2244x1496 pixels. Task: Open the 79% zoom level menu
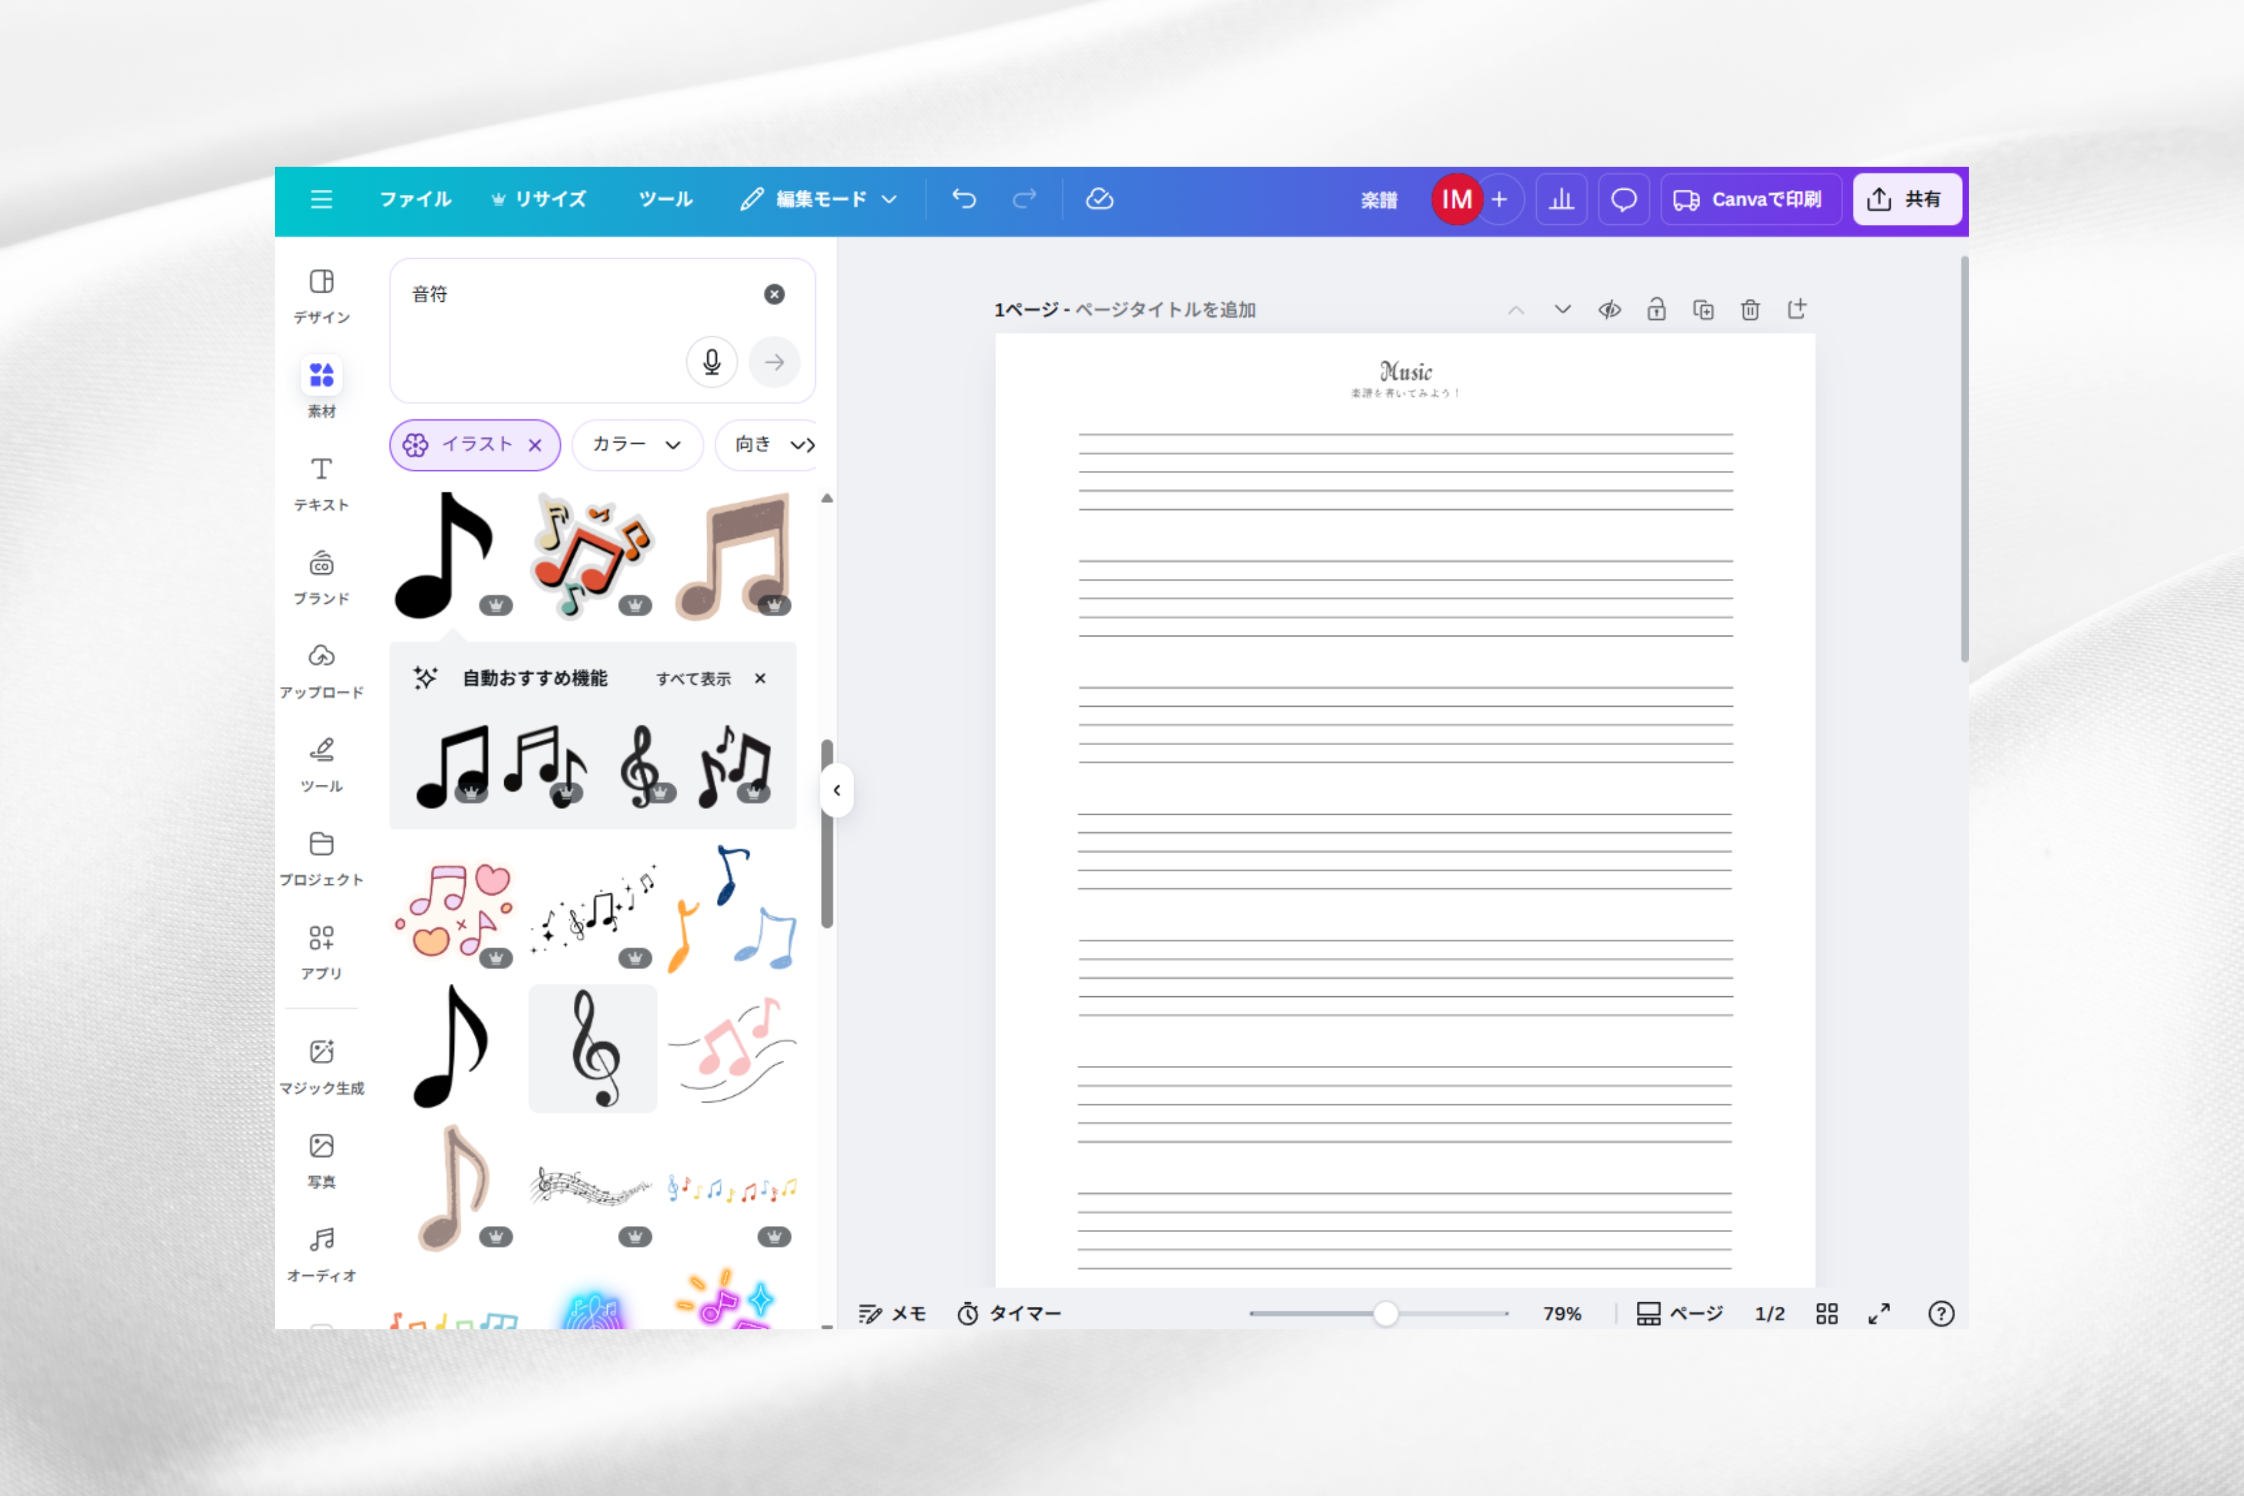click(1562, 1314)
